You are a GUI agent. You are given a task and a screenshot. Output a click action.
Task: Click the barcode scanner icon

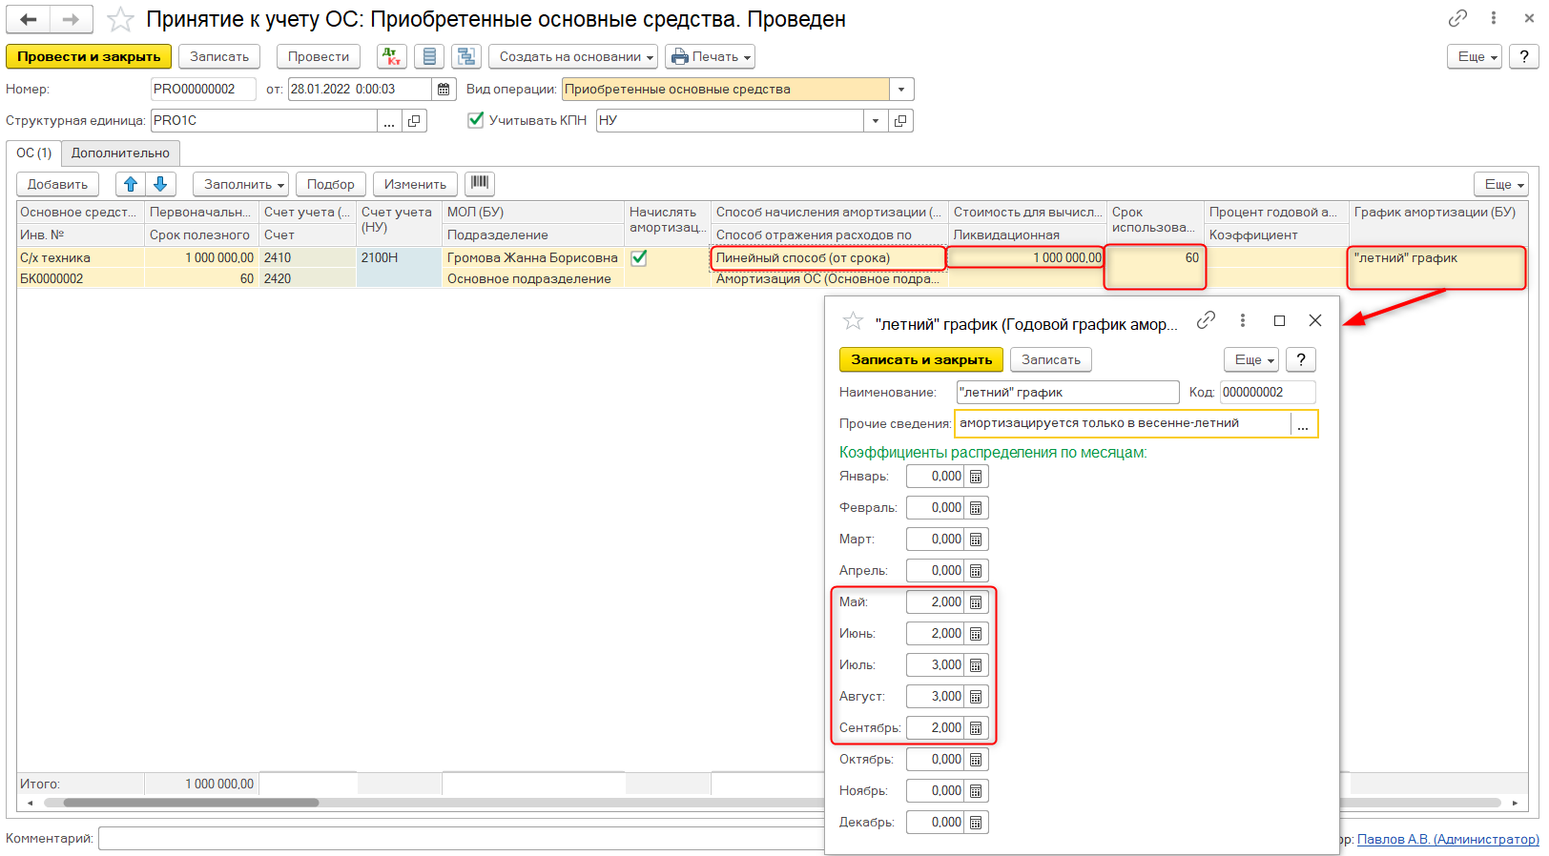pos(479,183)
